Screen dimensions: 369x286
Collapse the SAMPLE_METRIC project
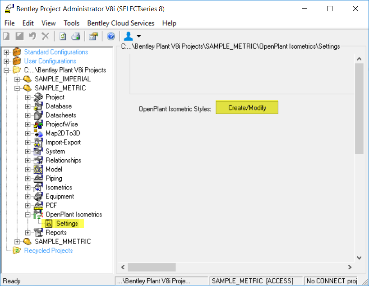[x=17, y=88]
